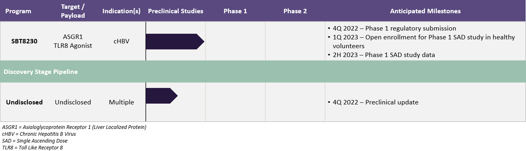Image resolution: width=526 pixels, height=151 pixels.
Task: Click the ASGR1 footnote definition
Action: point(74,127)
